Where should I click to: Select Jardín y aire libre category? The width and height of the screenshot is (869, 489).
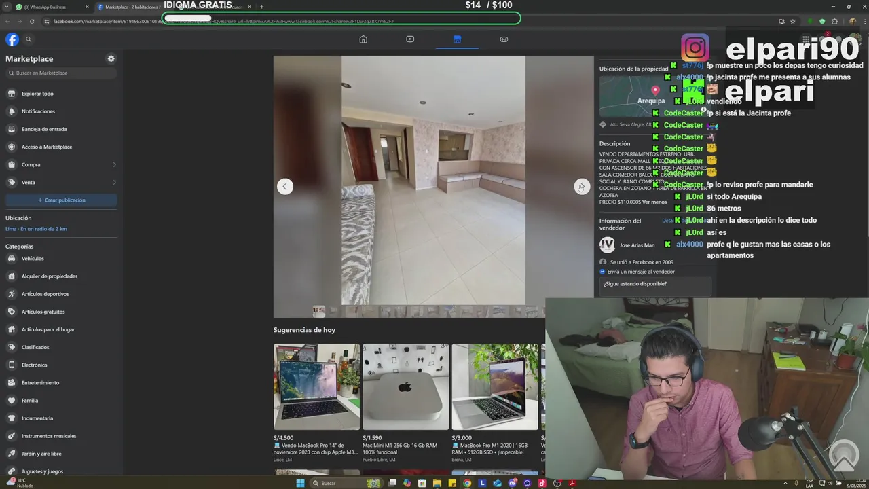tap(61, 454)
